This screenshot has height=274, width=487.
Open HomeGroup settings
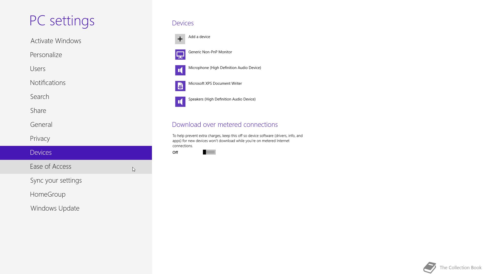coord(76,194)
